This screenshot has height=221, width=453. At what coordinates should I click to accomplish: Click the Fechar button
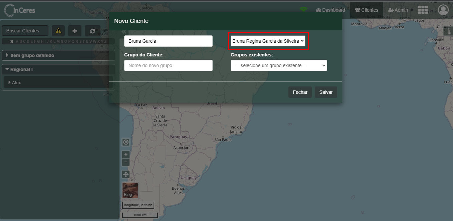tap(300, 92)
